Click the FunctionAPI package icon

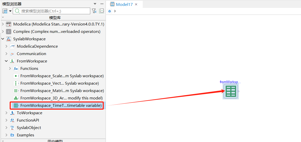tap(12, 120)
